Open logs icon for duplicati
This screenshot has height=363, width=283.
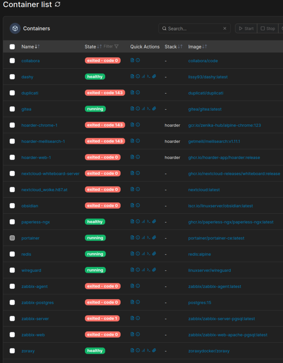(x=132, y=93)
